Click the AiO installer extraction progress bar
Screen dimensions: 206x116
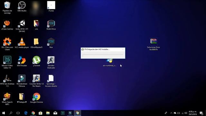point(103,55)
